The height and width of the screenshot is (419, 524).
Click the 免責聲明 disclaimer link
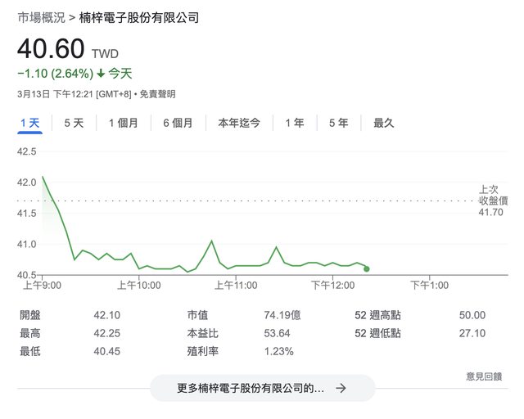[158, 94]
